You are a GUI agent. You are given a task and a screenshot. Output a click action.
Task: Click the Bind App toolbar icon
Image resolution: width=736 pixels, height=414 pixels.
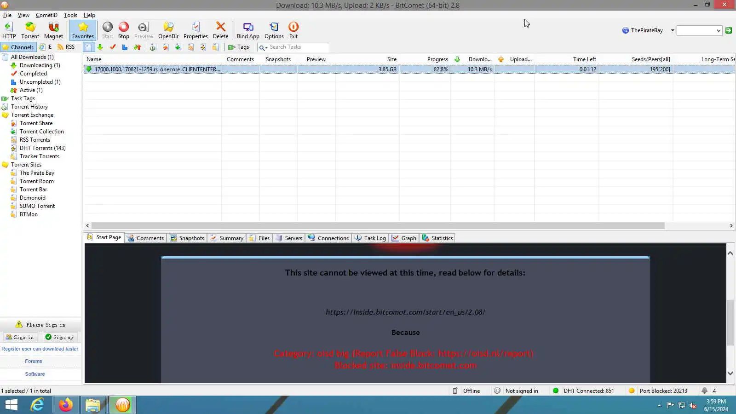248,30
